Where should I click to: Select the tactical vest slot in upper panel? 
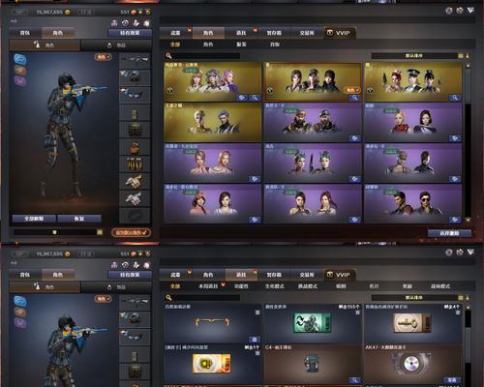[x=135, y=130]
